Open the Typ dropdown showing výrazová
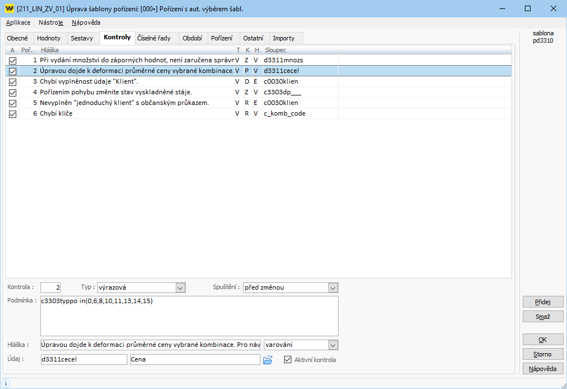 tap(180, 288)
